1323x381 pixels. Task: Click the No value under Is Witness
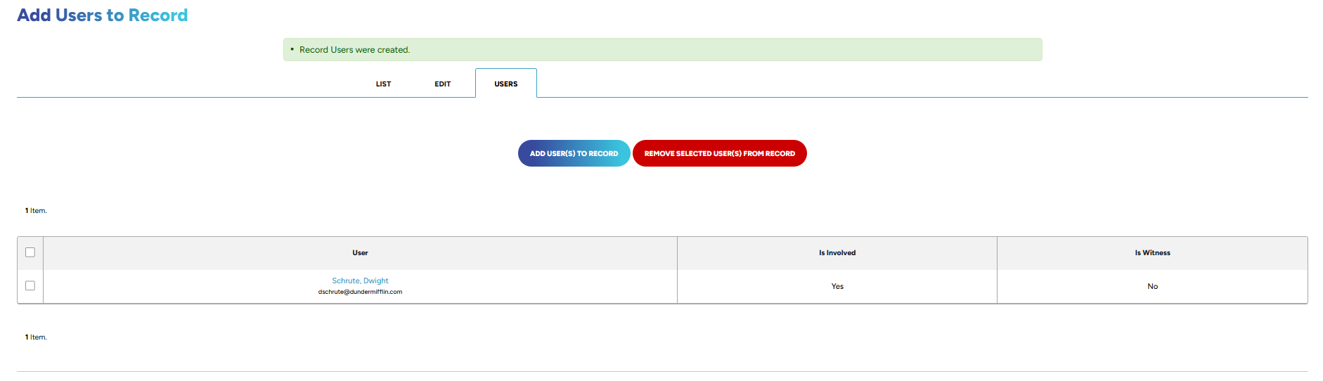(x=1152, y=287)
